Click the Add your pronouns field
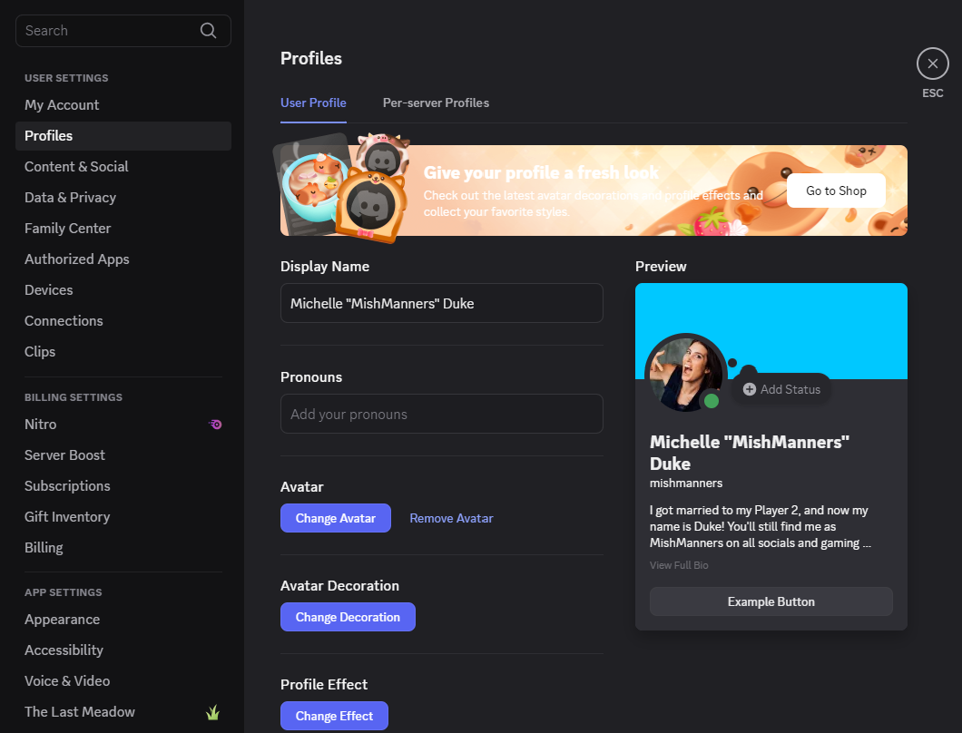This screenshot has width=962, height=733. coord(441,414)
